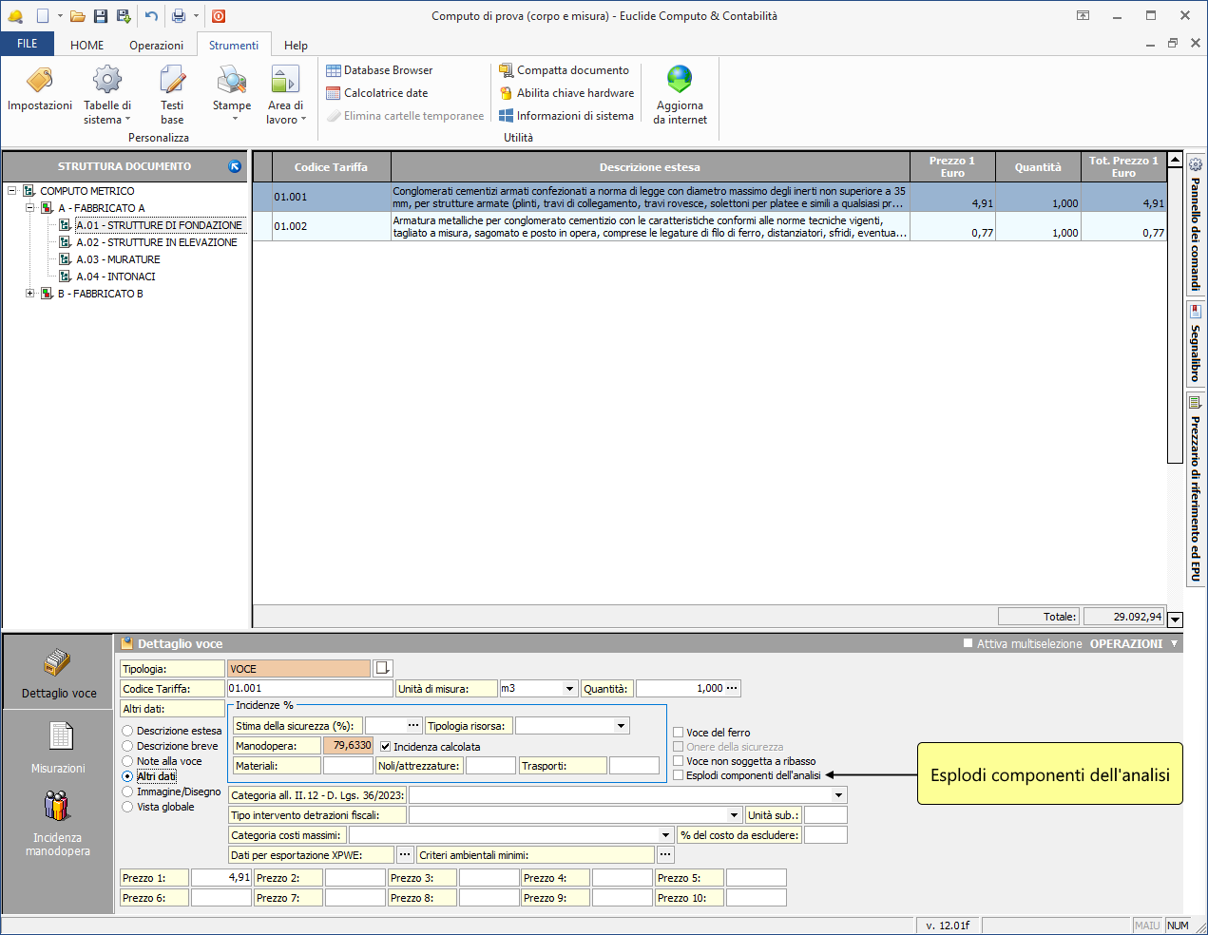Expand the B - FABBRICATO B tree node
The image size is (1208, 935).
(30, 294)
